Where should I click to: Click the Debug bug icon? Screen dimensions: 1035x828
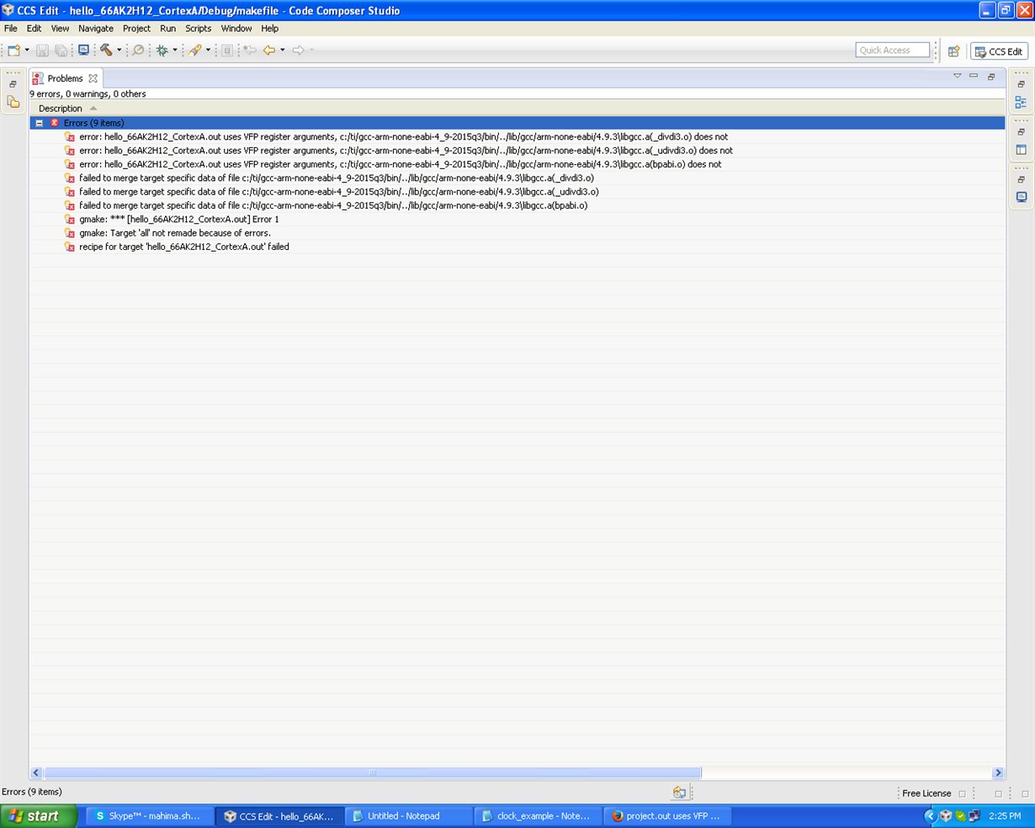pyautogui.click(x=162, y=50)
